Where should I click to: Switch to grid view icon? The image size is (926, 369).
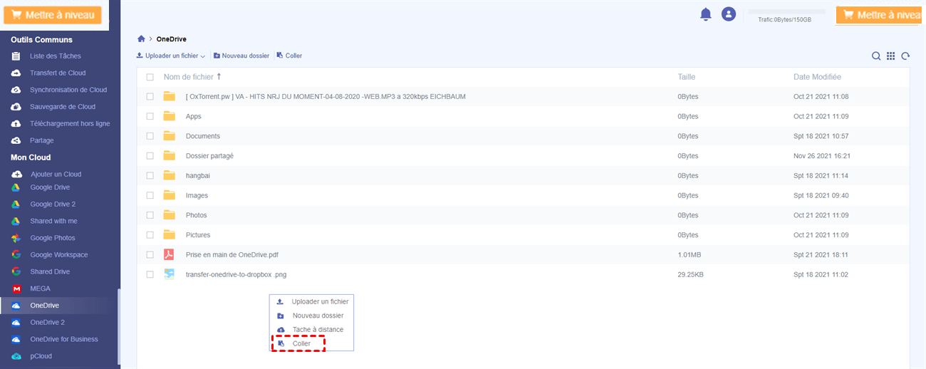pyautogui.click(x=890, y=56)
